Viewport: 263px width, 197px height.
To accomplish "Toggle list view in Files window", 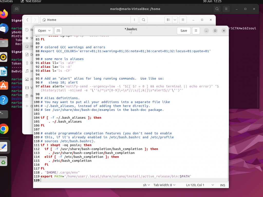I will 168,20.
